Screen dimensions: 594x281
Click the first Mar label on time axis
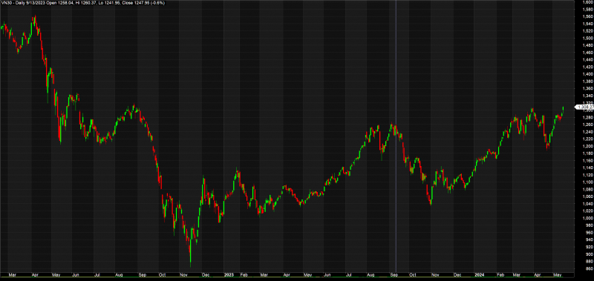click(x=13, y=274)
